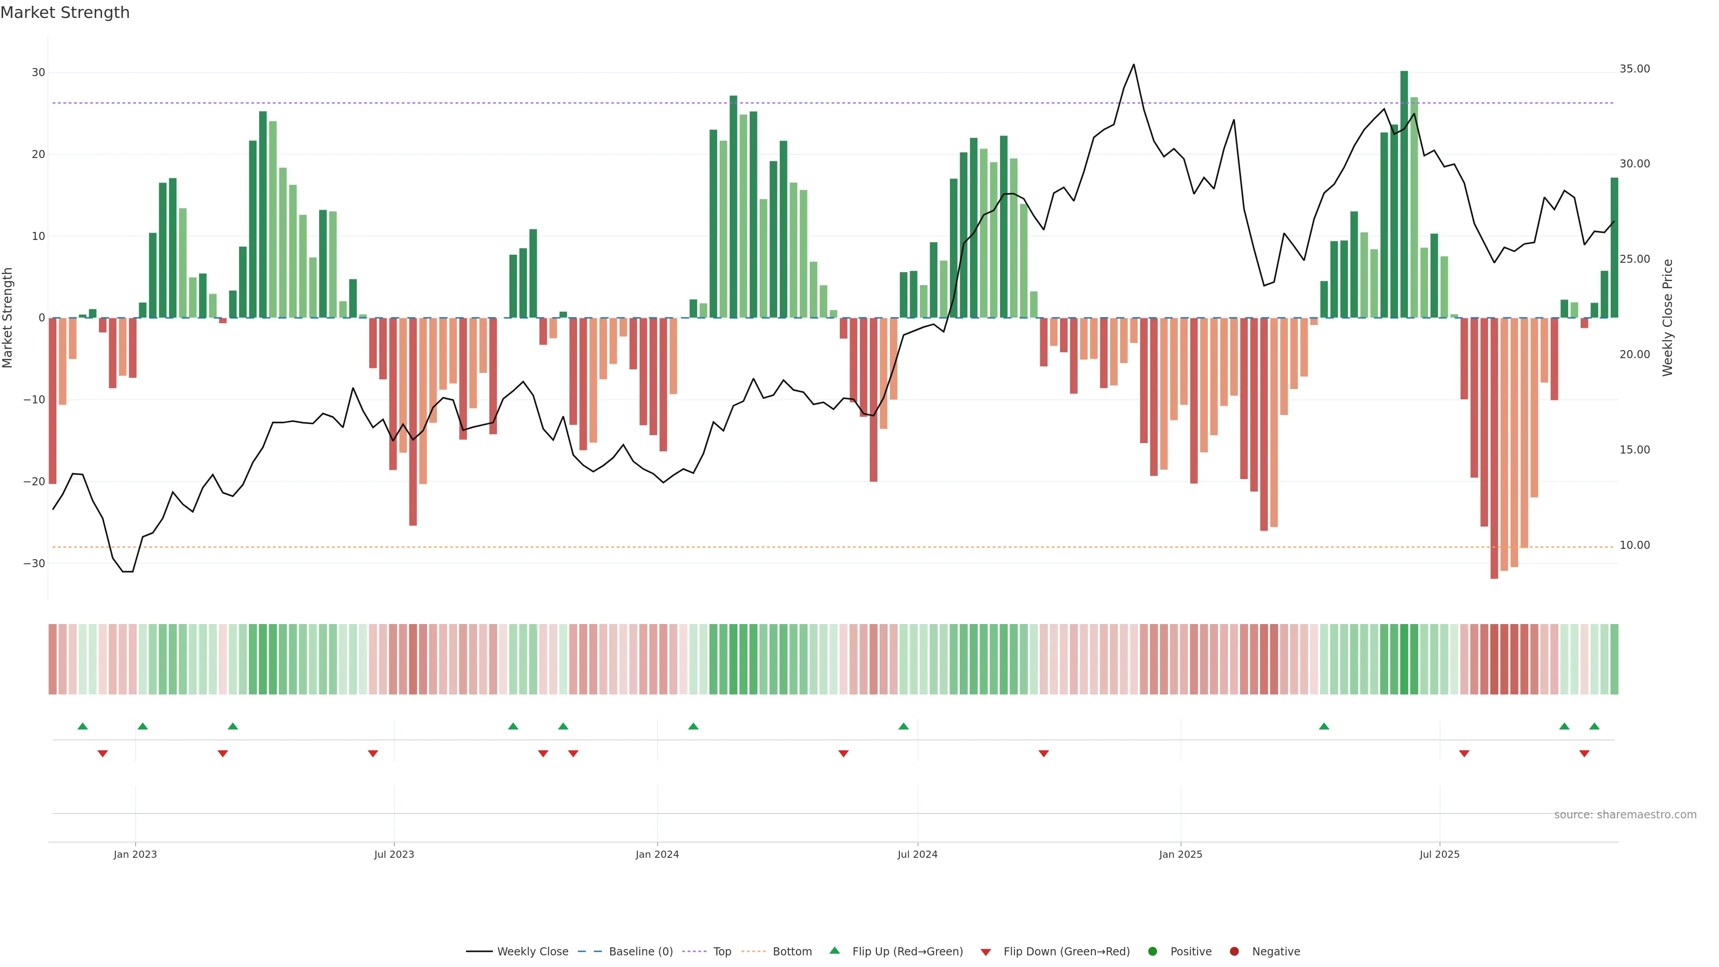The width and height of the screenshot is (1719, 967).
Task: Click the Market Strength chart title
Action: (x=65, y=13)
